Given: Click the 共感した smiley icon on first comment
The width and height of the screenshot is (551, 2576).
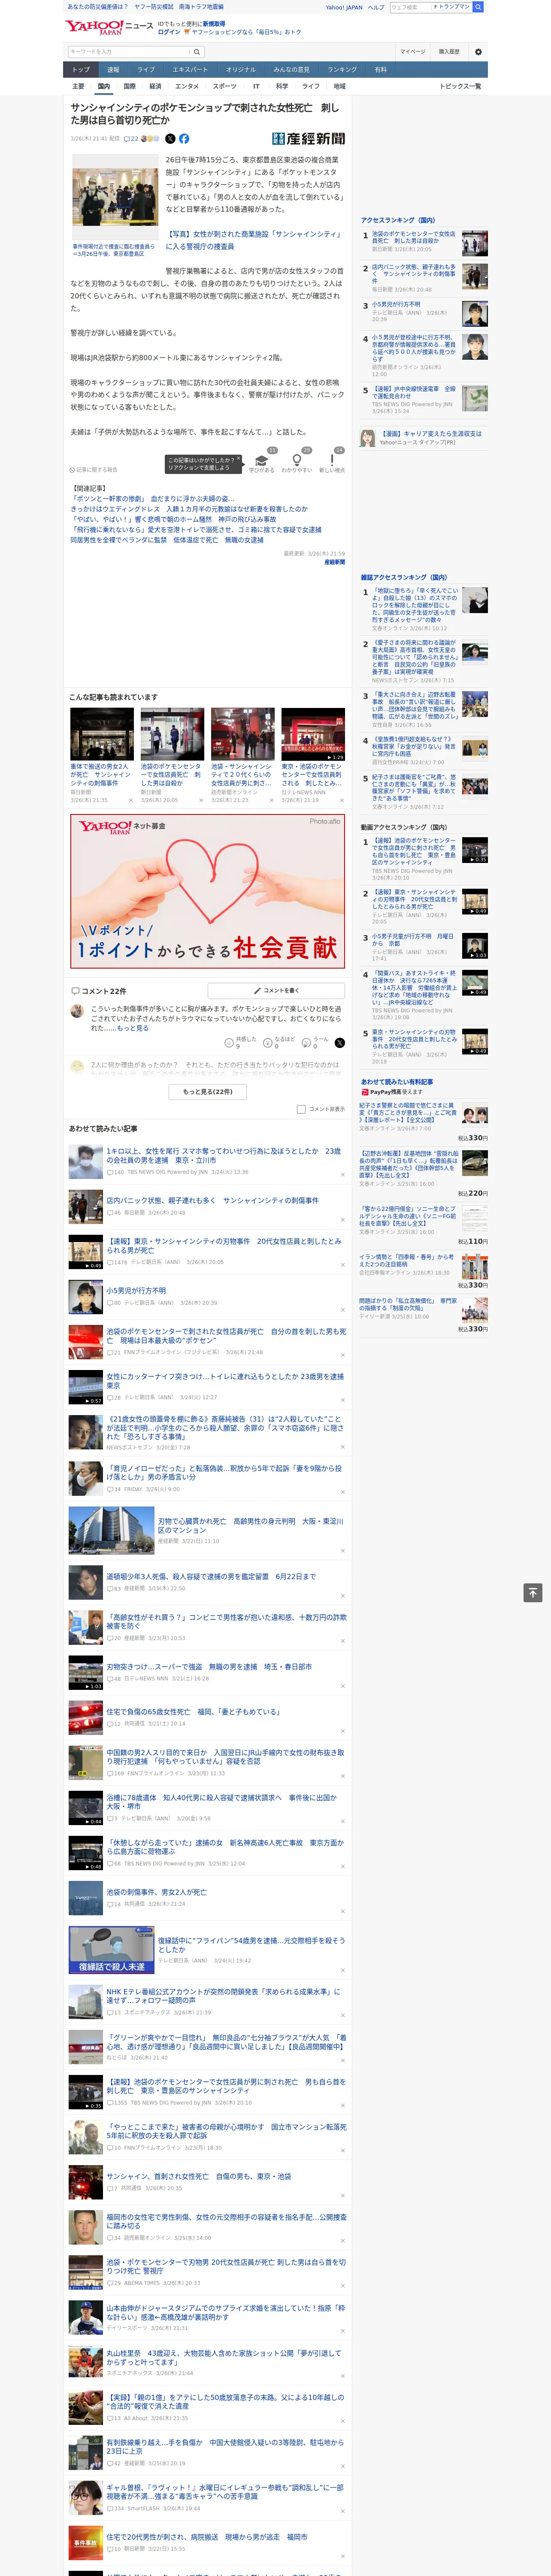Looking at the screenshot, I should coord(230,1043).
